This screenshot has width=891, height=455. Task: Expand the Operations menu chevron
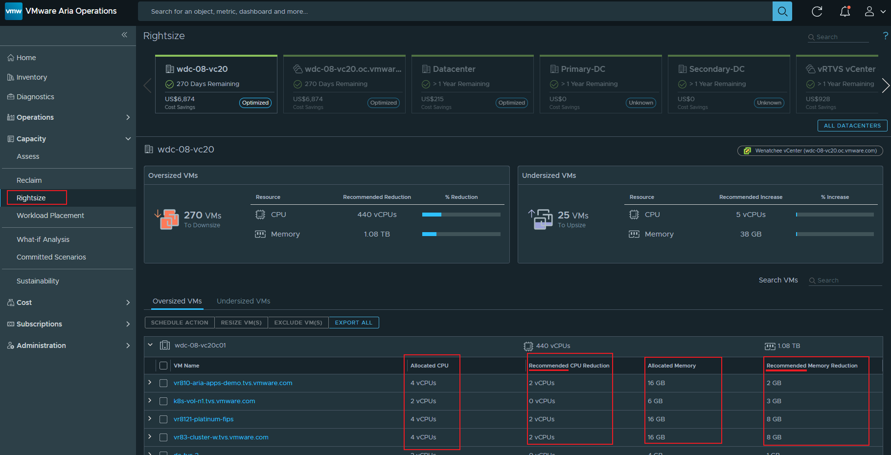tap(128, 117)
